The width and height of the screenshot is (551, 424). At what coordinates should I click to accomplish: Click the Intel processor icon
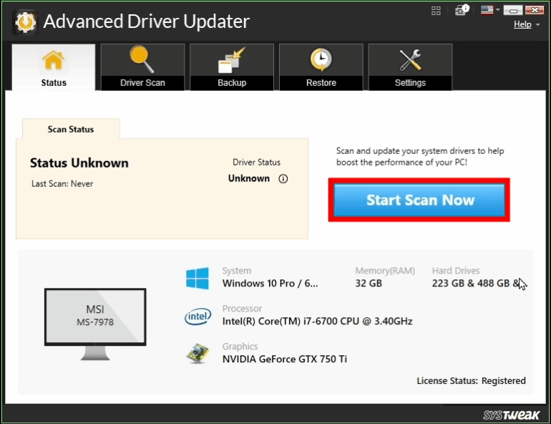pos(197,316)
